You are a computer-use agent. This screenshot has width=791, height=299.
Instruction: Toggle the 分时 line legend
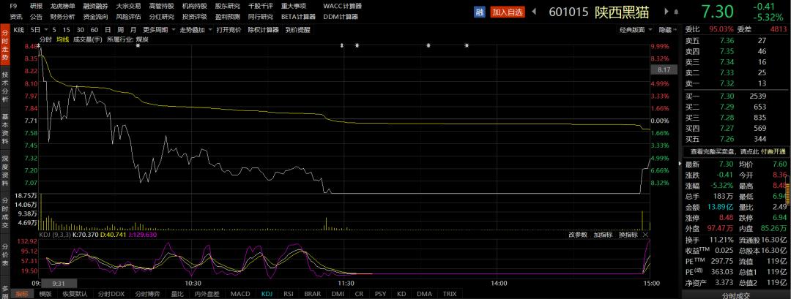pos(45,39)
